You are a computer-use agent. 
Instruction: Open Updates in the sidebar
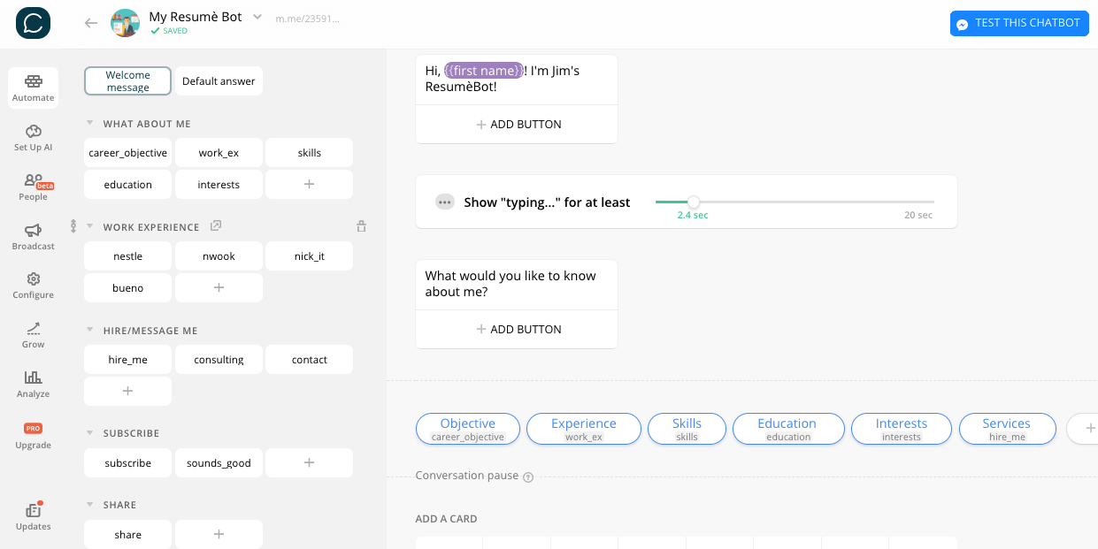click(x=34, y=516)
